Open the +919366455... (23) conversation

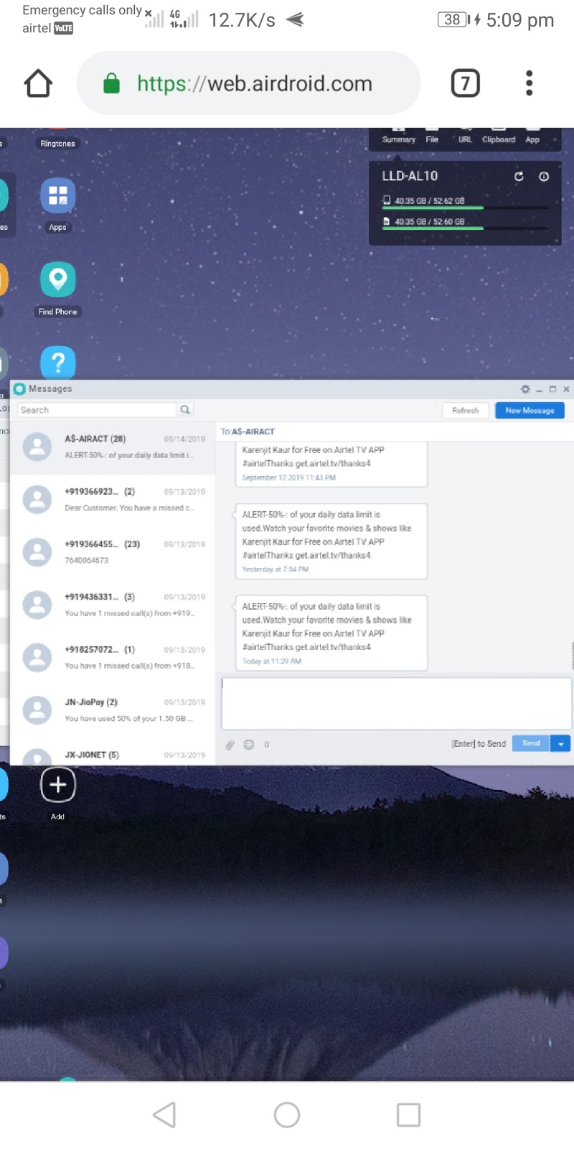tap(113, 552)
